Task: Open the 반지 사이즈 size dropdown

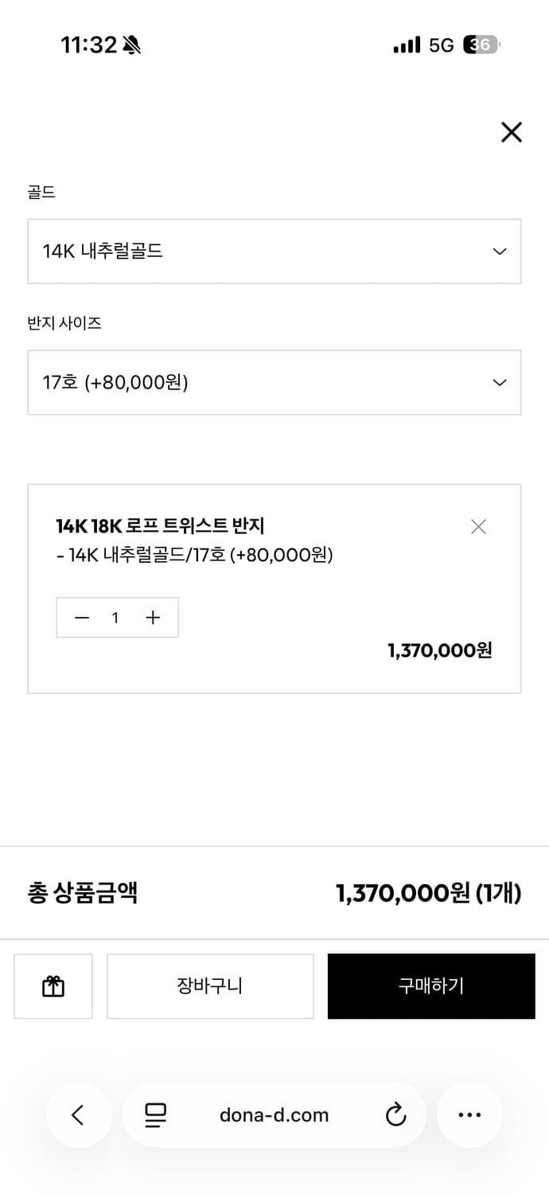Action: [x=274, y=383]
